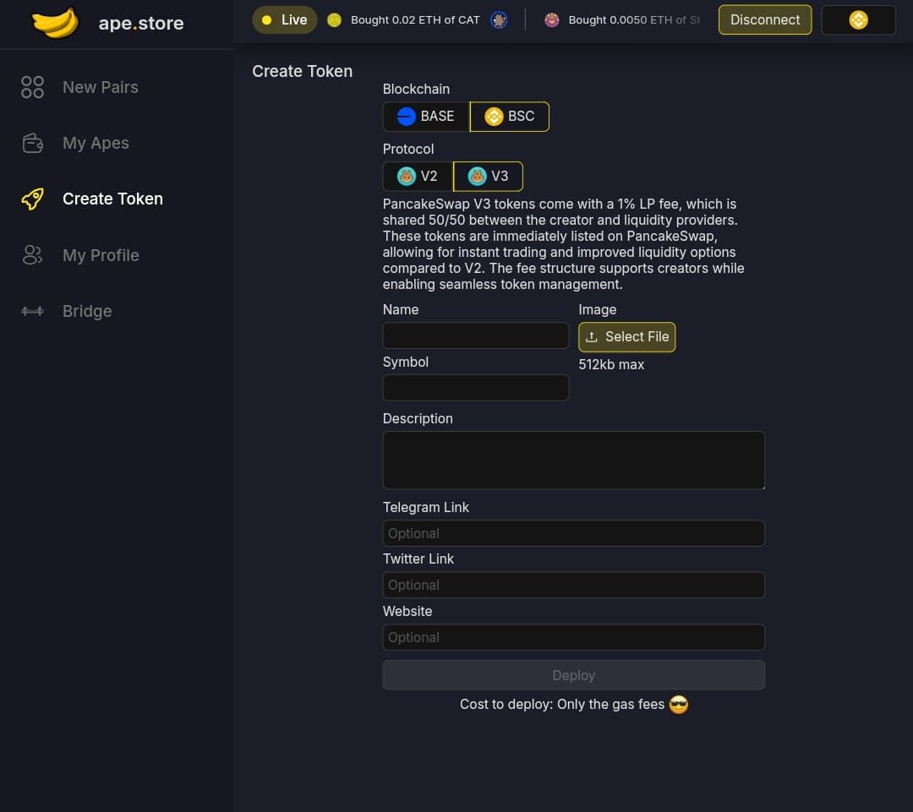Select the New Pairs grid icon
The width and height of the screenshot is (913, 812).
pos(32,87)
